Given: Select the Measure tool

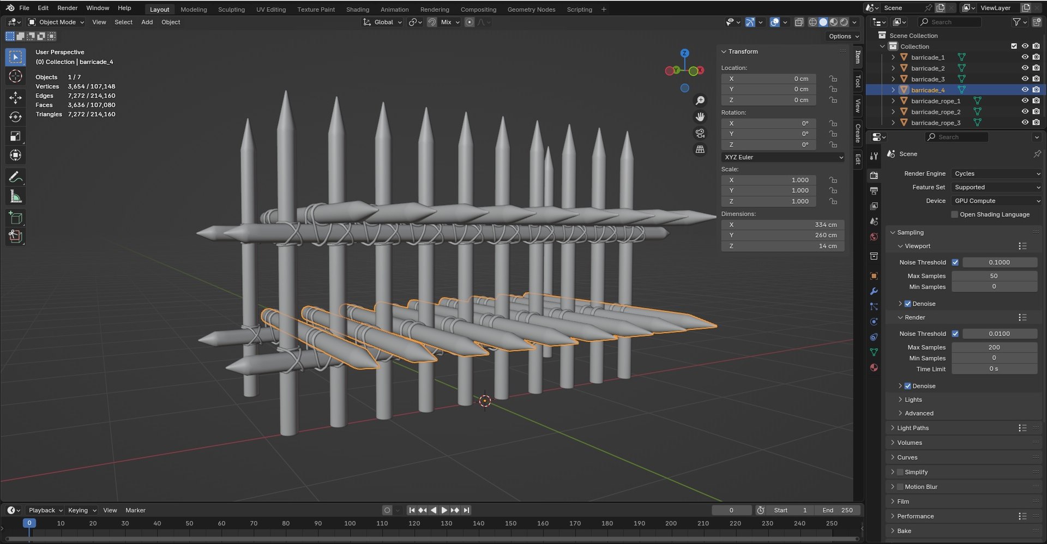Looking at the screenshot, I should pos(15,196).
